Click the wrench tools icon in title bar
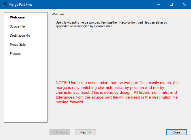Viewport: 191px width, 140px height. pyautogui.click(x=5, y=5)
